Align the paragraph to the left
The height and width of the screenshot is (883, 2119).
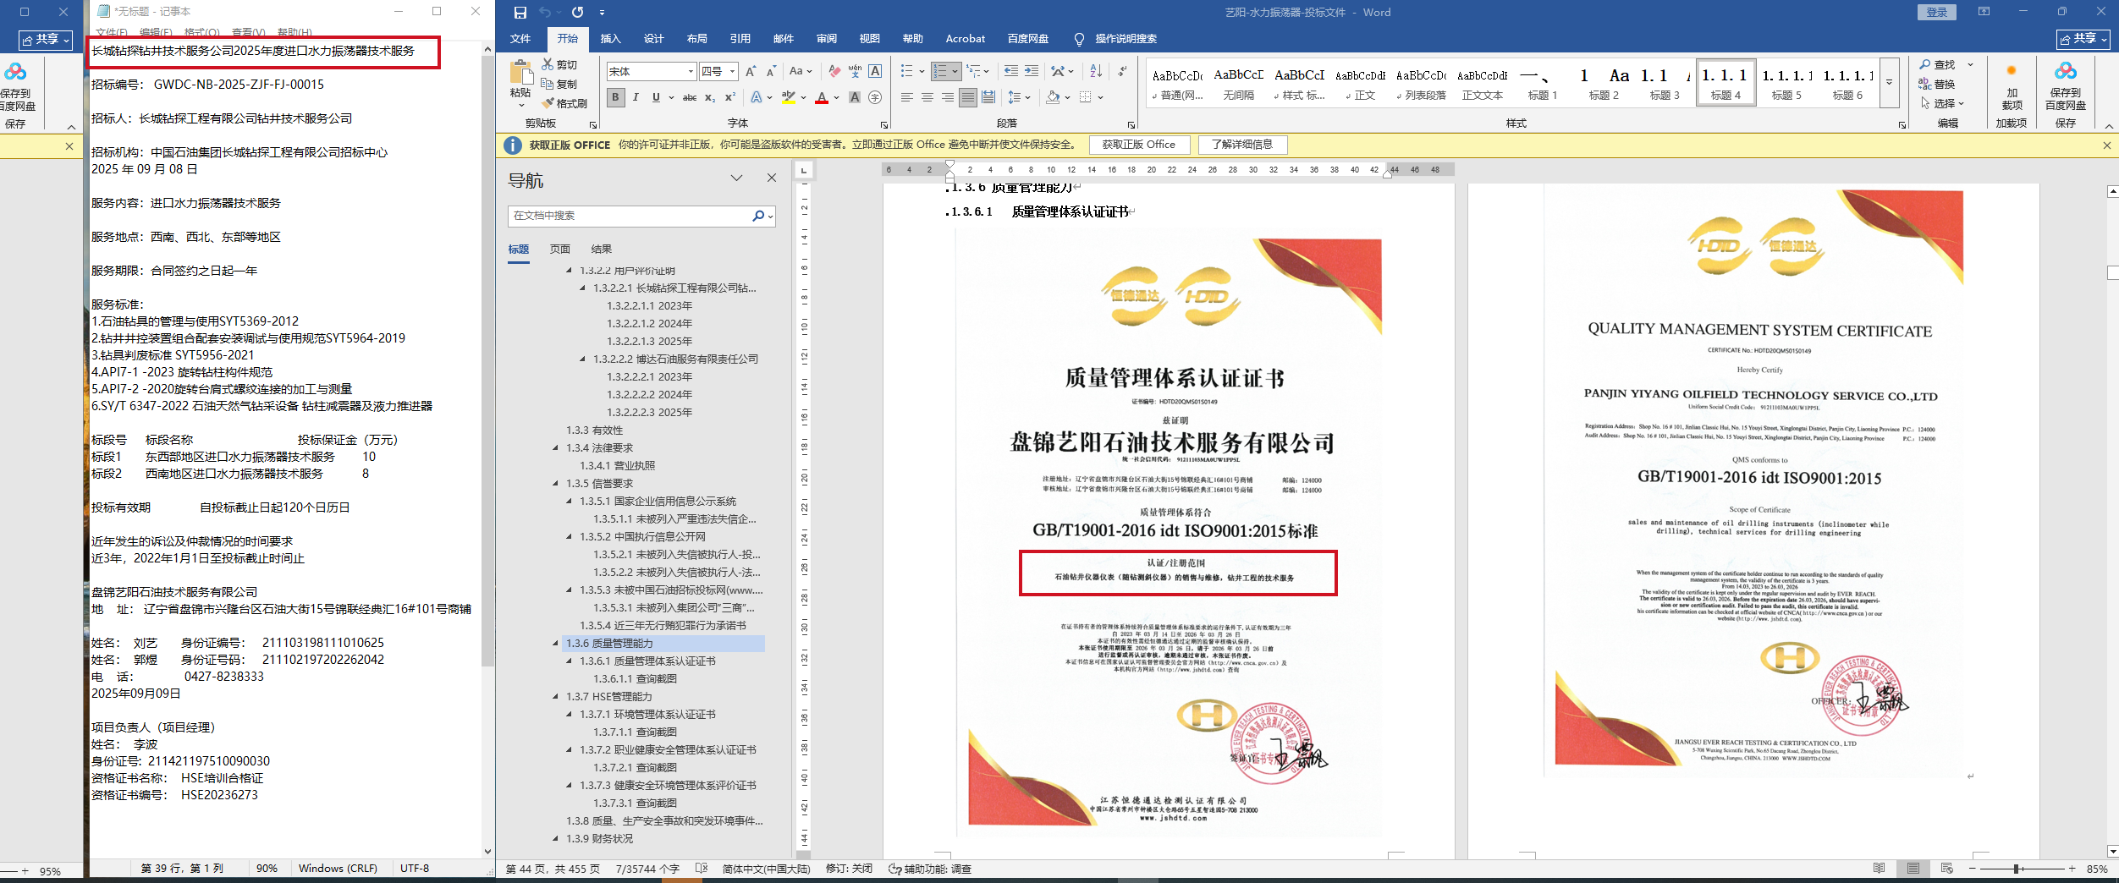[907, 97]
